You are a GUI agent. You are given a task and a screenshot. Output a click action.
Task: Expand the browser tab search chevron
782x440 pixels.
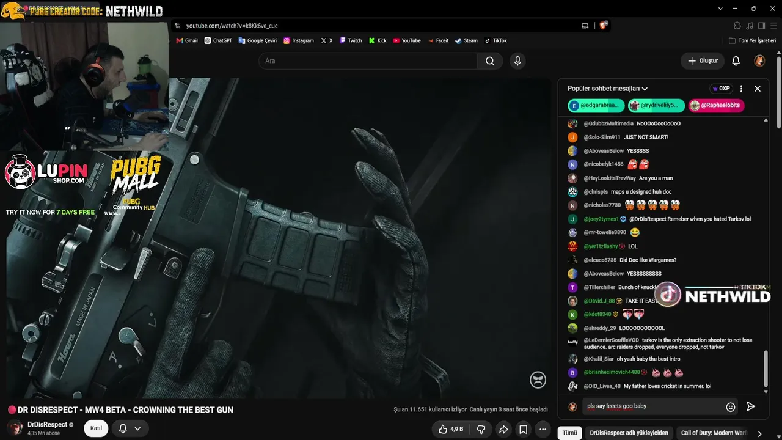(x=721, y=8)
